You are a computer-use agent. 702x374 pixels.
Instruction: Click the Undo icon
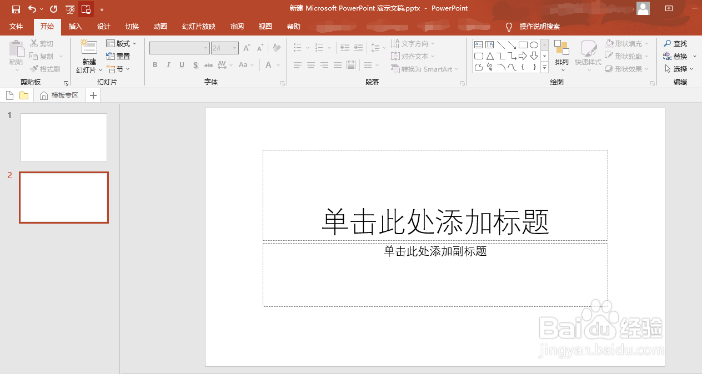click(31, 9)
